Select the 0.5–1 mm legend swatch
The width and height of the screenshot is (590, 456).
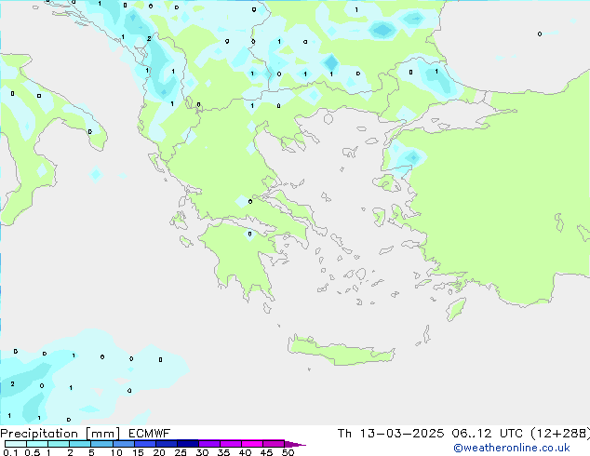point(37,444)
